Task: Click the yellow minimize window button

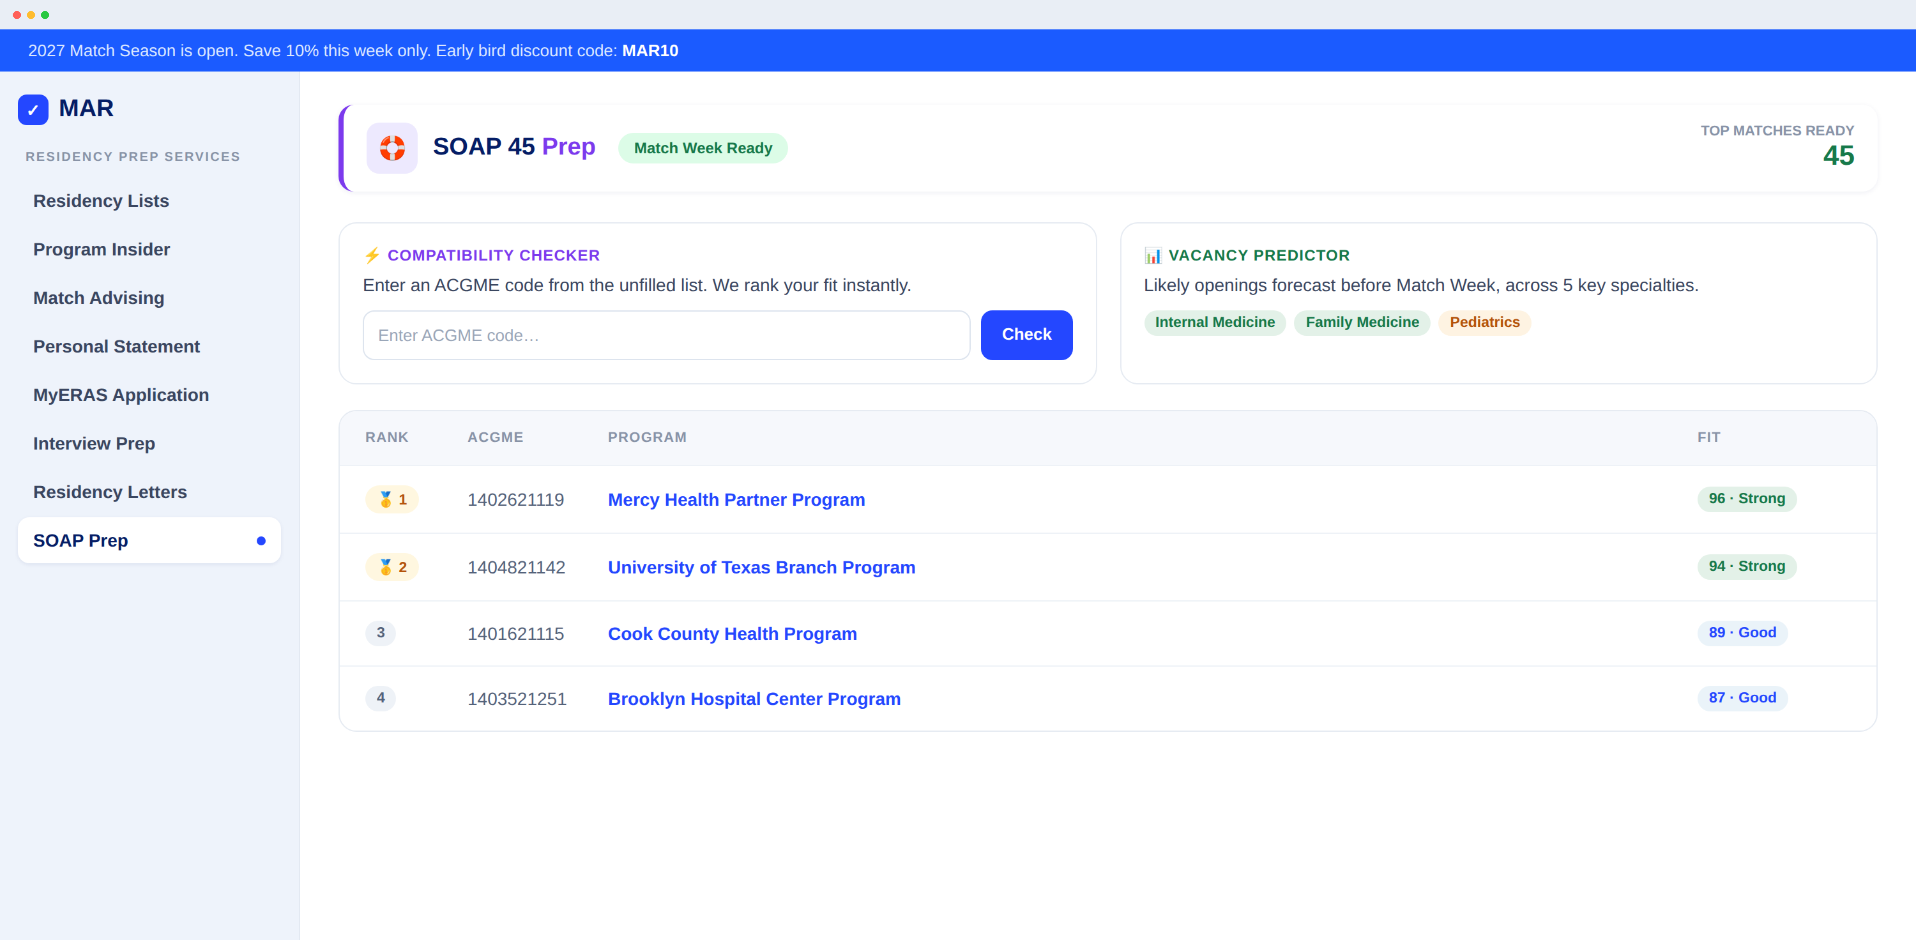Action: pos(31,15)
